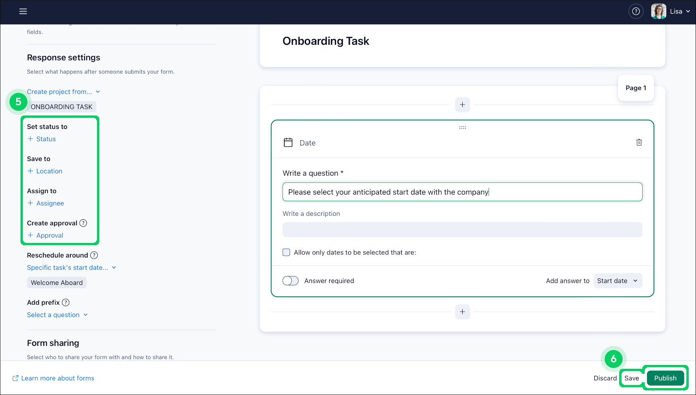
Task: Expand Create project from dropdown
Action: pos(63,92)
